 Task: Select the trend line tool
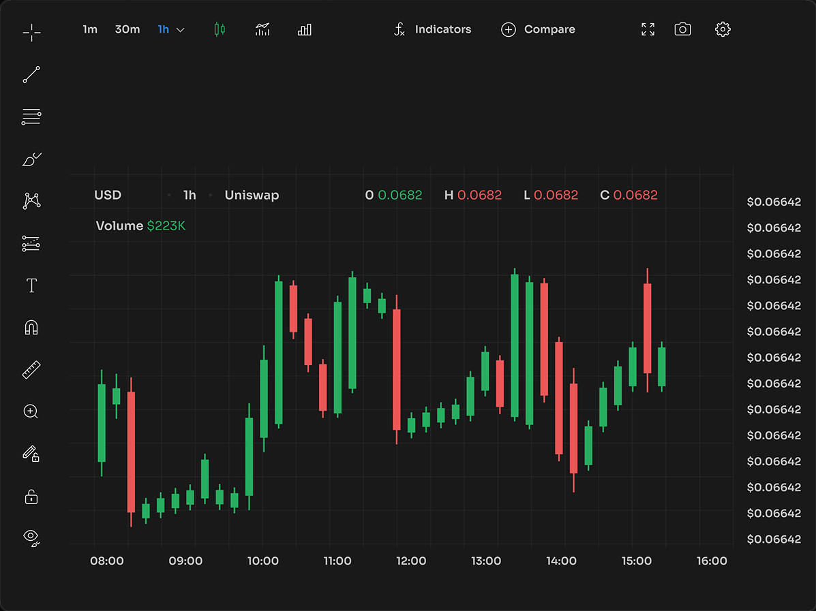click(31, 75)
